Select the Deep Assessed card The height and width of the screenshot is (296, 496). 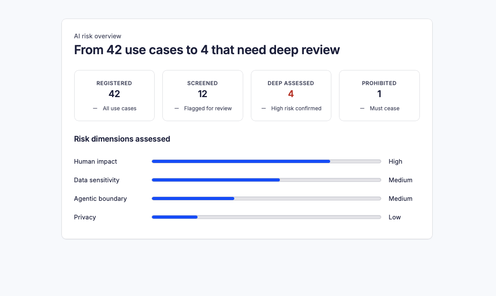[291, 96]
